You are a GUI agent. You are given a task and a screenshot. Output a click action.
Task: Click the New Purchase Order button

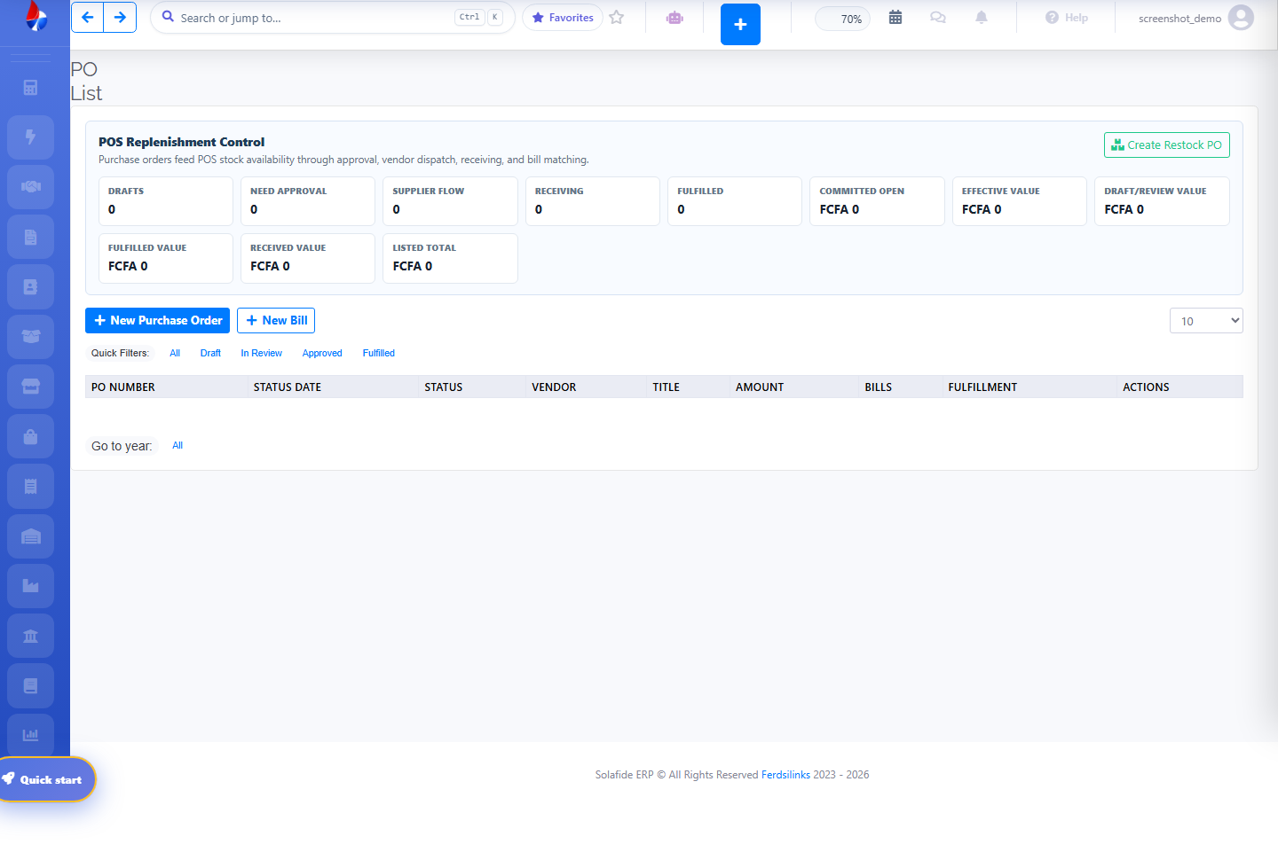tap(157, 320)
